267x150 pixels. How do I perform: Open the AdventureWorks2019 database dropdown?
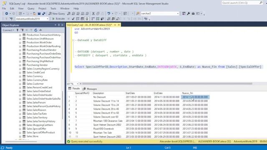click(47, 19)
